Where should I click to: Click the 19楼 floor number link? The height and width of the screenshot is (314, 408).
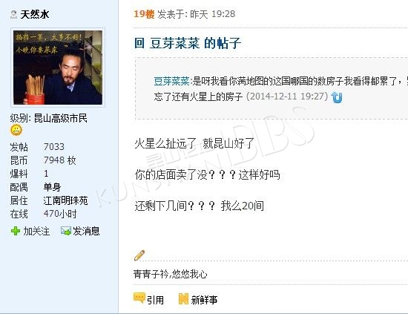point(144,14)
